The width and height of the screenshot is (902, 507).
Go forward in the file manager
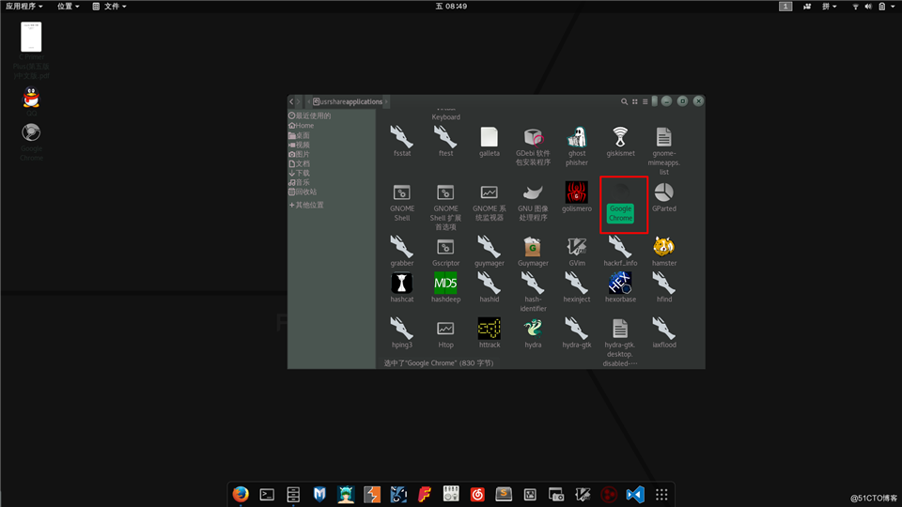pyautogui.click(x=298, y=101)
